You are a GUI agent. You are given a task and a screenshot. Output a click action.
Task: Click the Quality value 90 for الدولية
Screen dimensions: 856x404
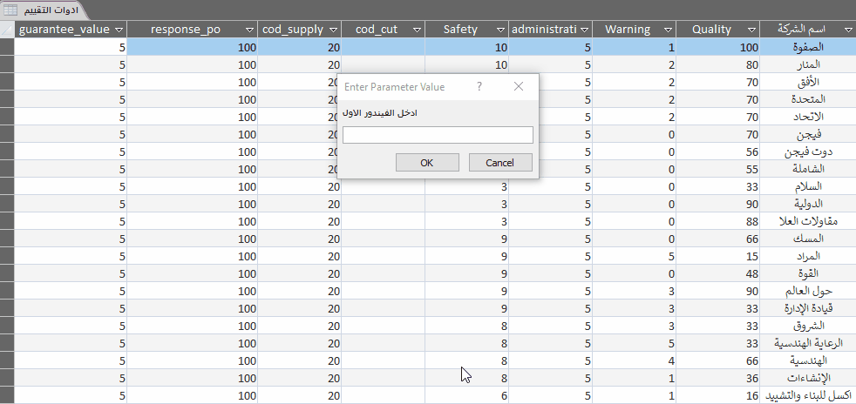pyautogui.click(x=717, y=204)
